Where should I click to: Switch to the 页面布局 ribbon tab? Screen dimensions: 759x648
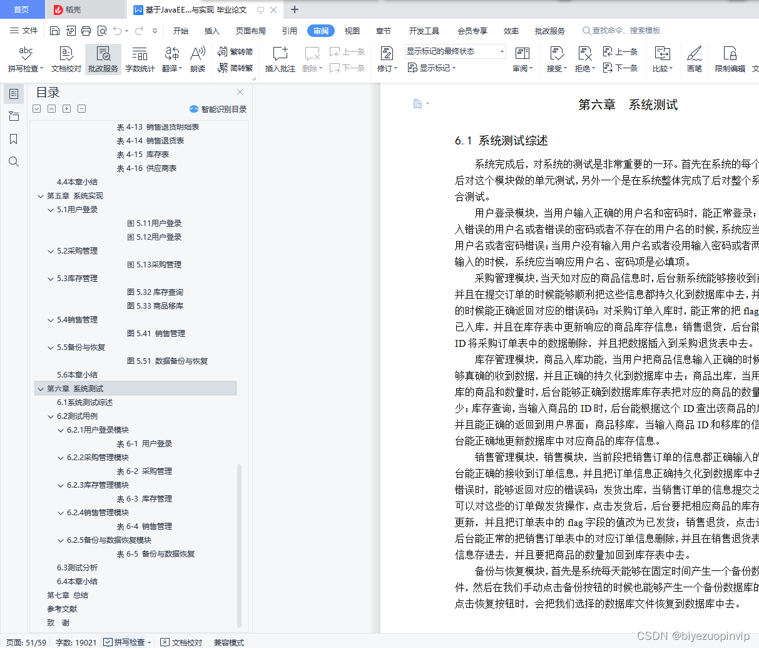tap(250, 30)
